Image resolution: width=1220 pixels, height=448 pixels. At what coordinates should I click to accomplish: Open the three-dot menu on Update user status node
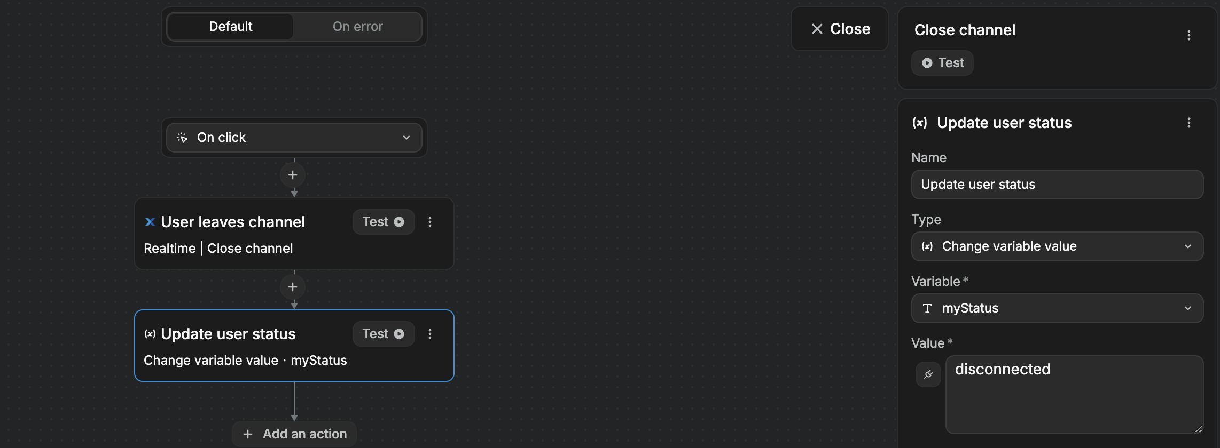pos(430,334)
